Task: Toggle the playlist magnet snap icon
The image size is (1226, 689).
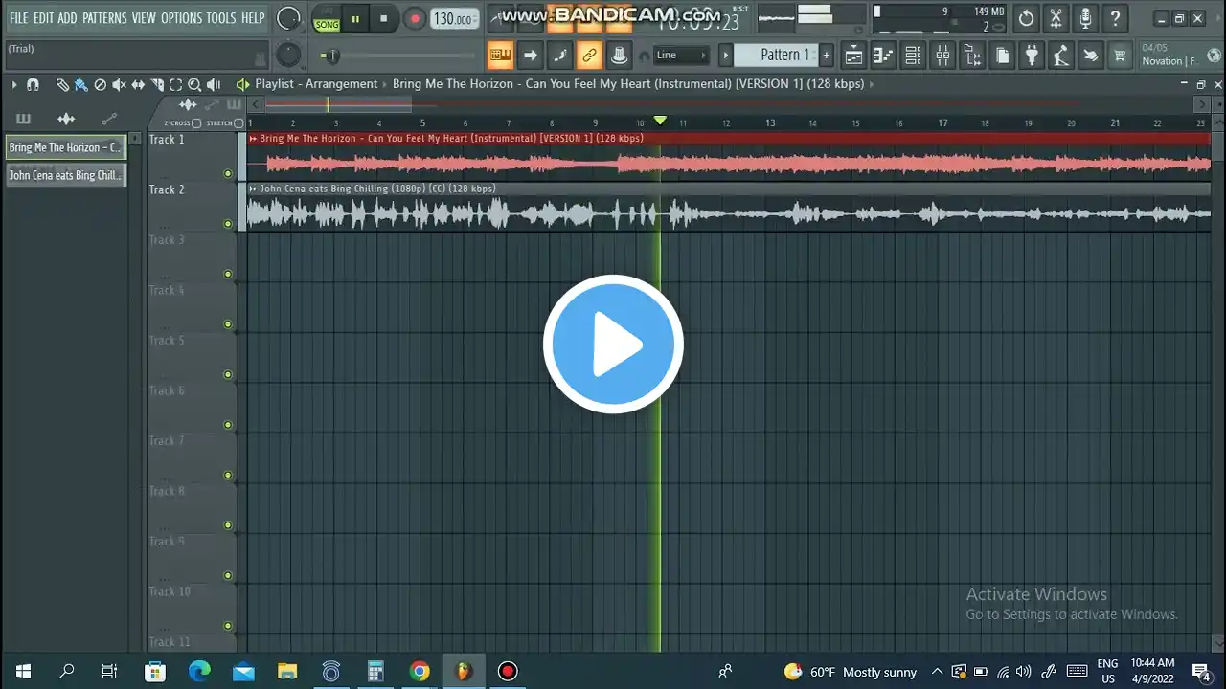Action: tap(33, 84)
